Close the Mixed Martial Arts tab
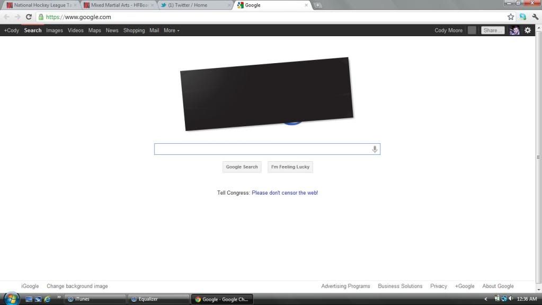This screenshot has width=542, height=305. click(152, 5)
